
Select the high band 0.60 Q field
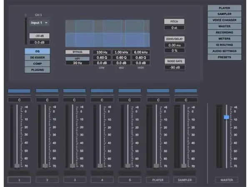coord(141,58)
